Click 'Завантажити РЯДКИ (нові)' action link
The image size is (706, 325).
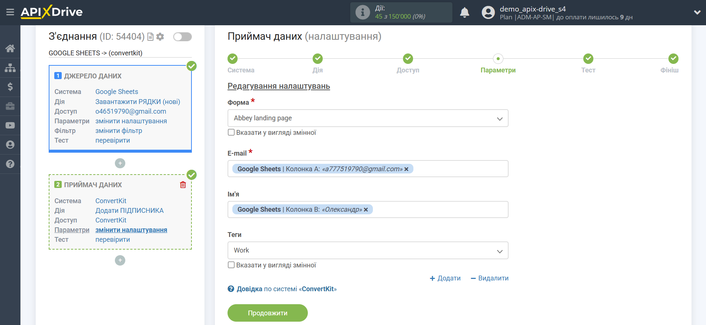click(x=138, y=102)
